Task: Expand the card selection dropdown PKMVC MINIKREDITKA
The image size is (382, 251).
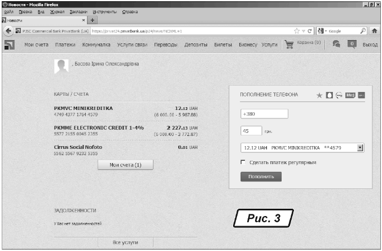Action: [360, 148]
